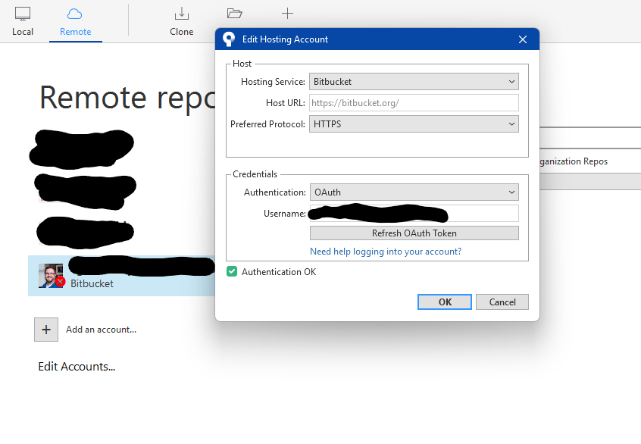This screenshot has height=444, width=641.
Task: Click the open folder icon in toolbar
Action: pos(235,14)
